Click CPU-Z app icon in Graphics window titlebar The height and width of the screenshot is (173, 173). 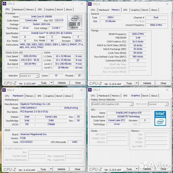tap(90, 90)
